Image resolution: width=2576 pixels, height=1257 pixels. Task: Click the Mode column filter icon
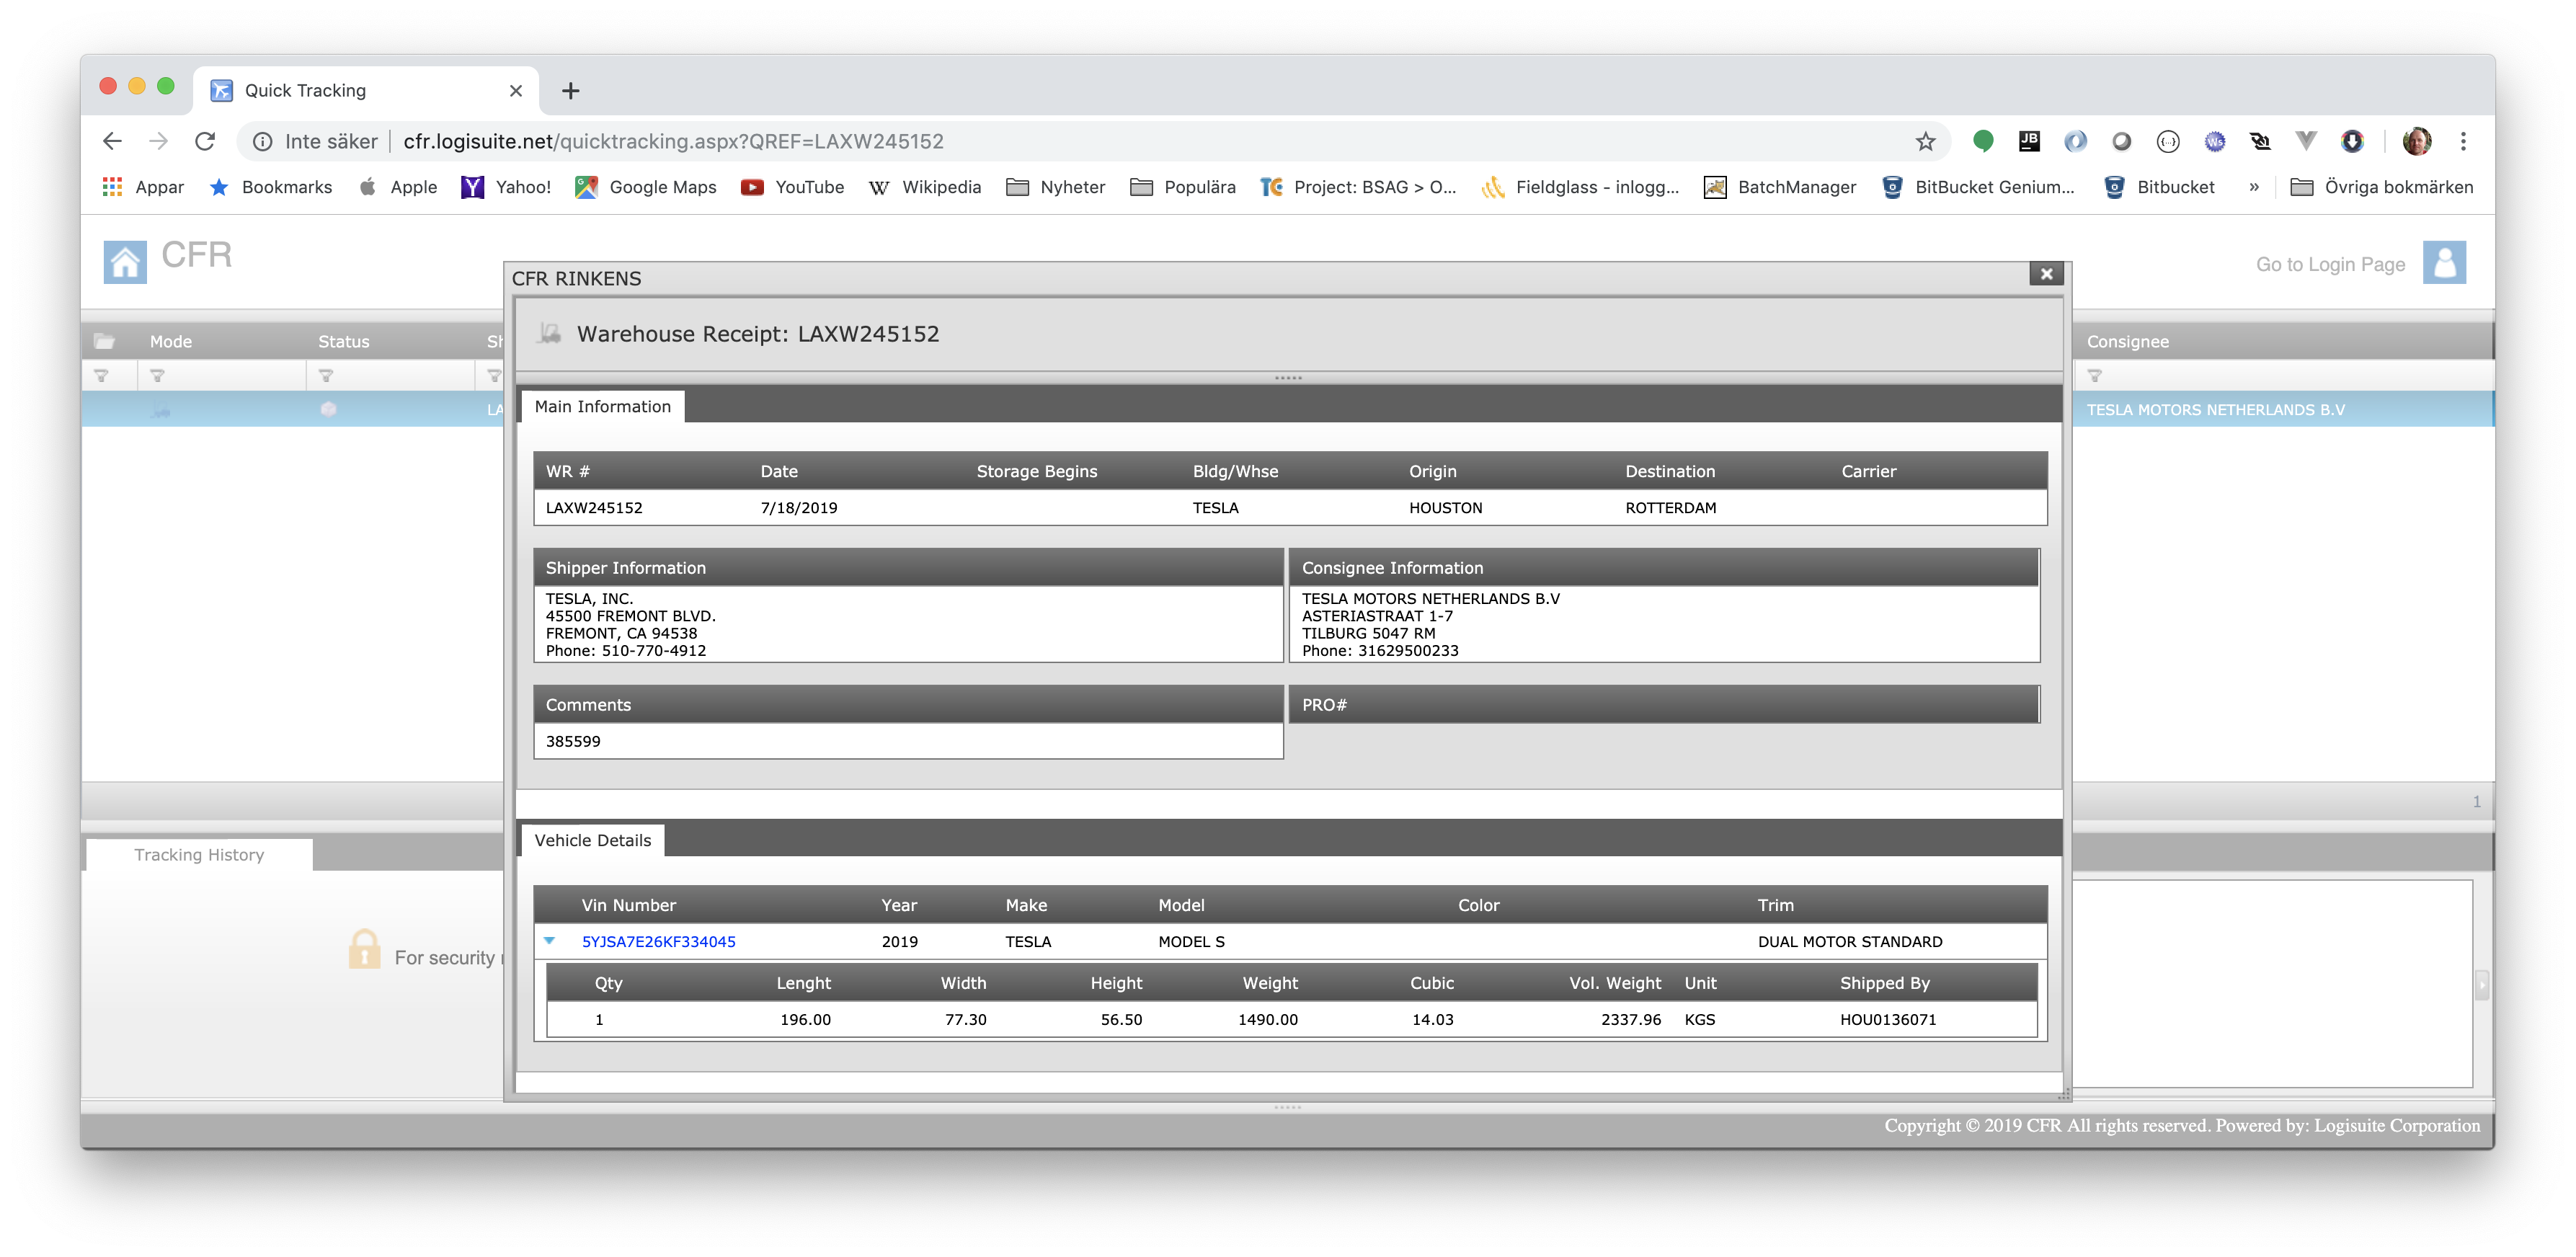pyautogui.click(x=157, y=376)
